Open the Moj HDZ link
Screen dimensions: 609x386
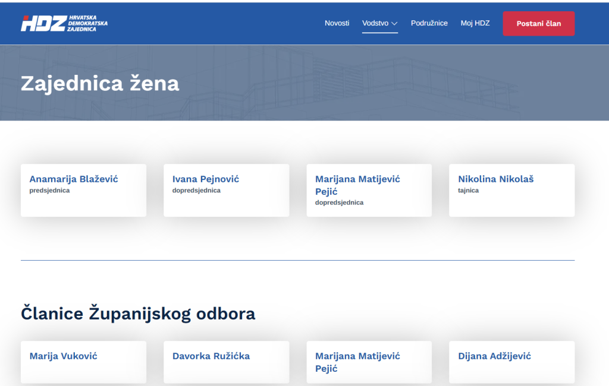[475, 23]
